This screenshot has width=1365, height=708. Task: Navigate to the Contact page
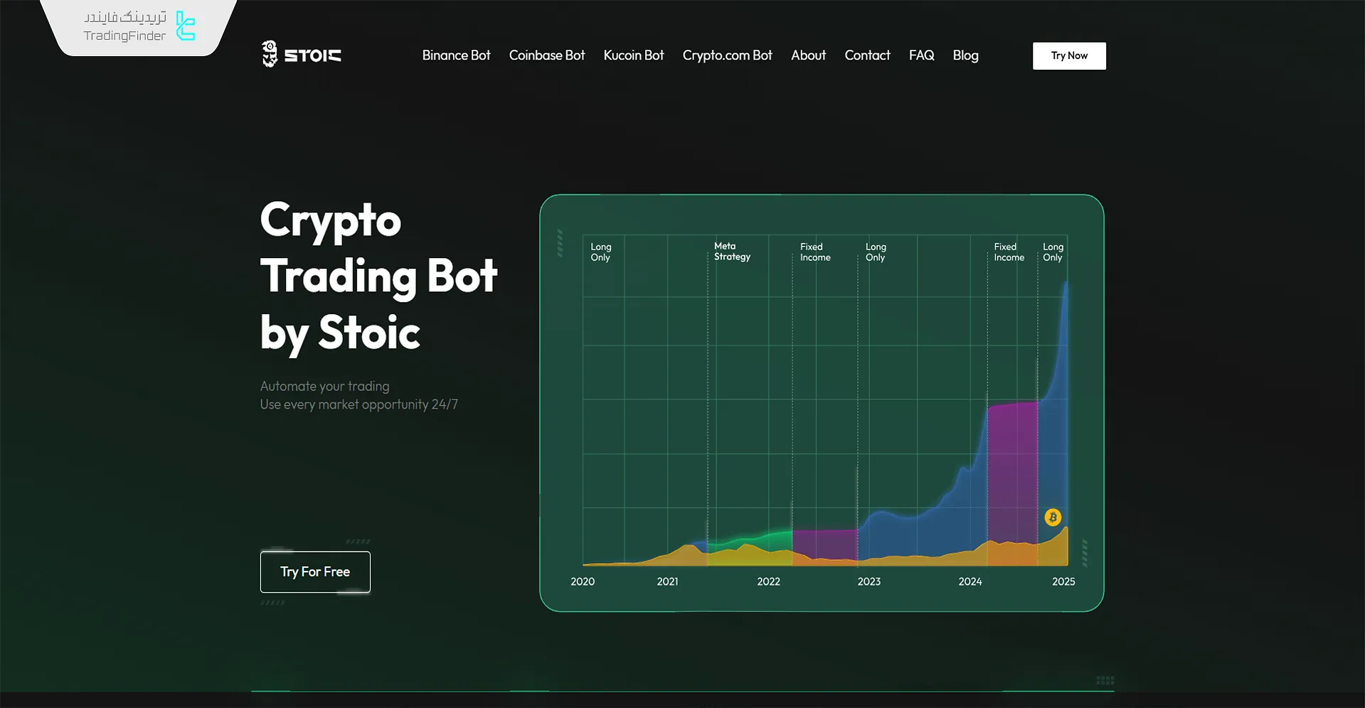click(867, 55)
